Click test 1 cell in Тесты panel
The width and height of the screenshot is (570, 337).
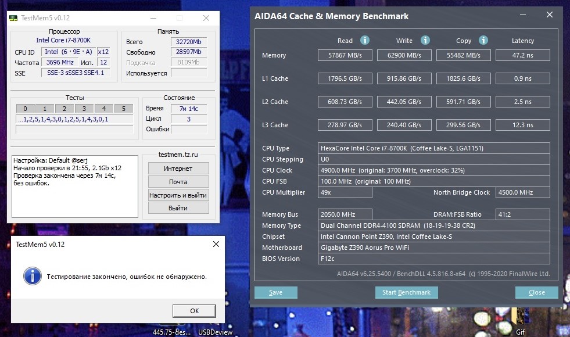45,108
